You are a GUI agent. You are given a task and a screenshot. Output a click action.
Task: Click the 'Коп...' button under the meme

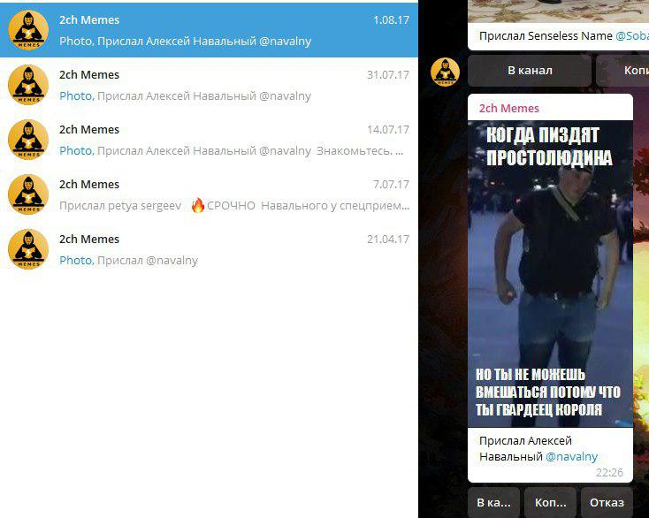pyautogui.click(x=551, y=502)
